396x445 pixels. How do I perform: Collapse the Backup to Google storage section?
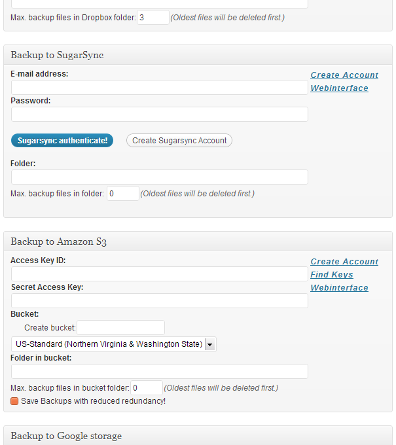[197, 436]
